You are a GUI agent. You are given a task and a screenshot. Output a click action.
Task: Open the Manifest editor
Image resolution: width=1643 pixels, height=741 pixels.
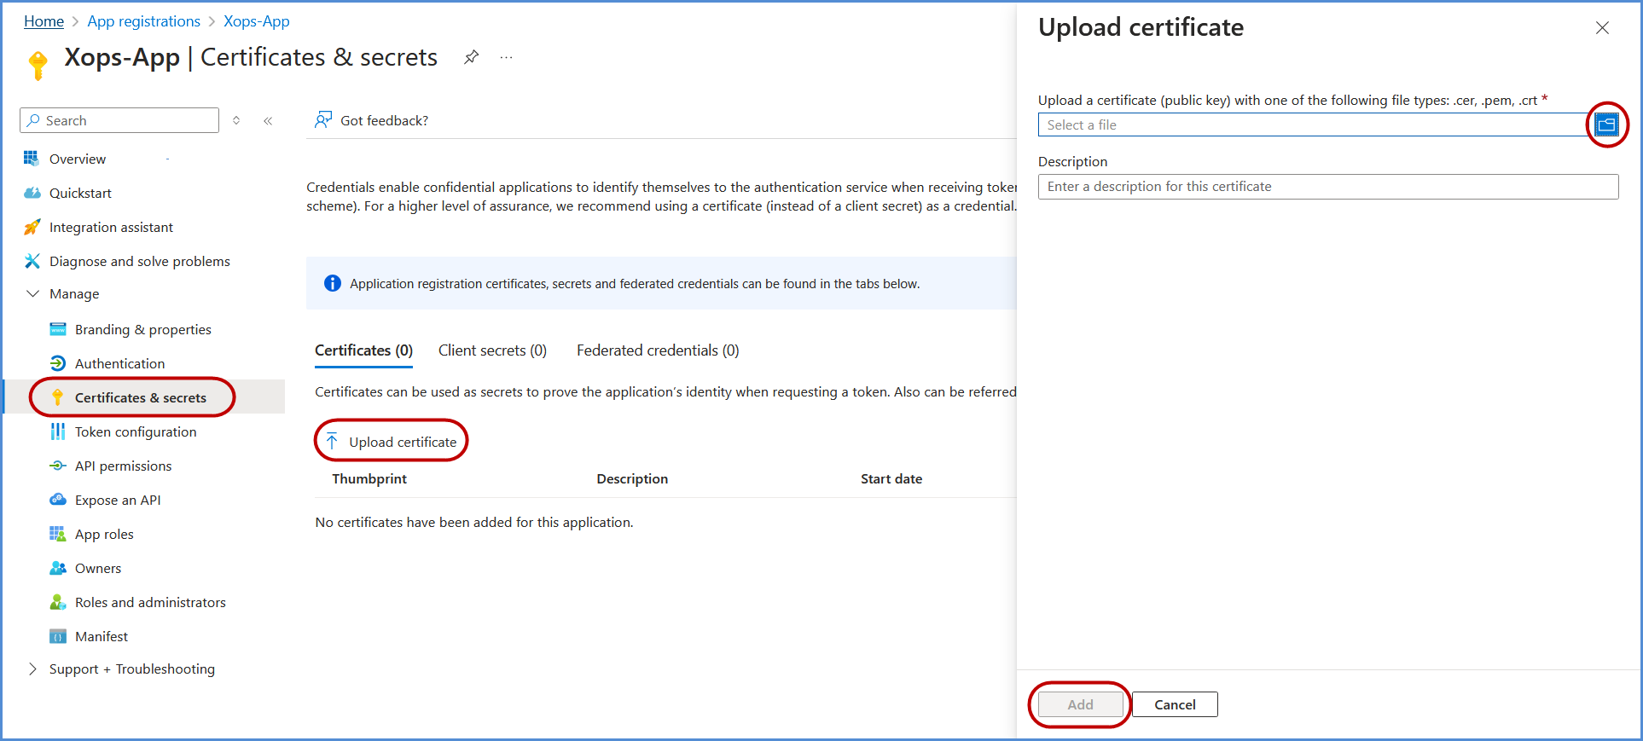click(x=101, y=636)
